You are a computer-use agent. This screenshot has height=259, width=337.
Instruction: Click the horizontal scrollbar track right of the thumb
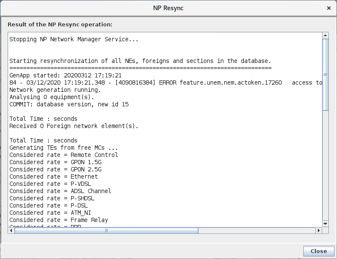[255, 231]
